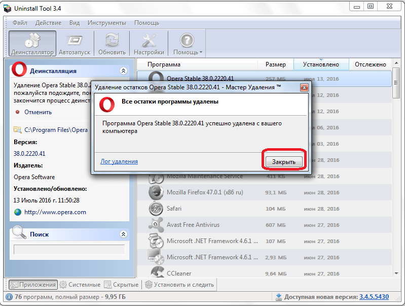Switch to the Приложения tab

tap(33, 285)
